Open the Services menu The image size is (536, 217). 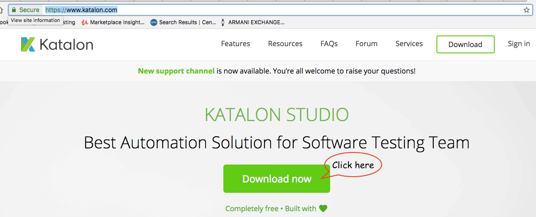click(x=409, y=44)
